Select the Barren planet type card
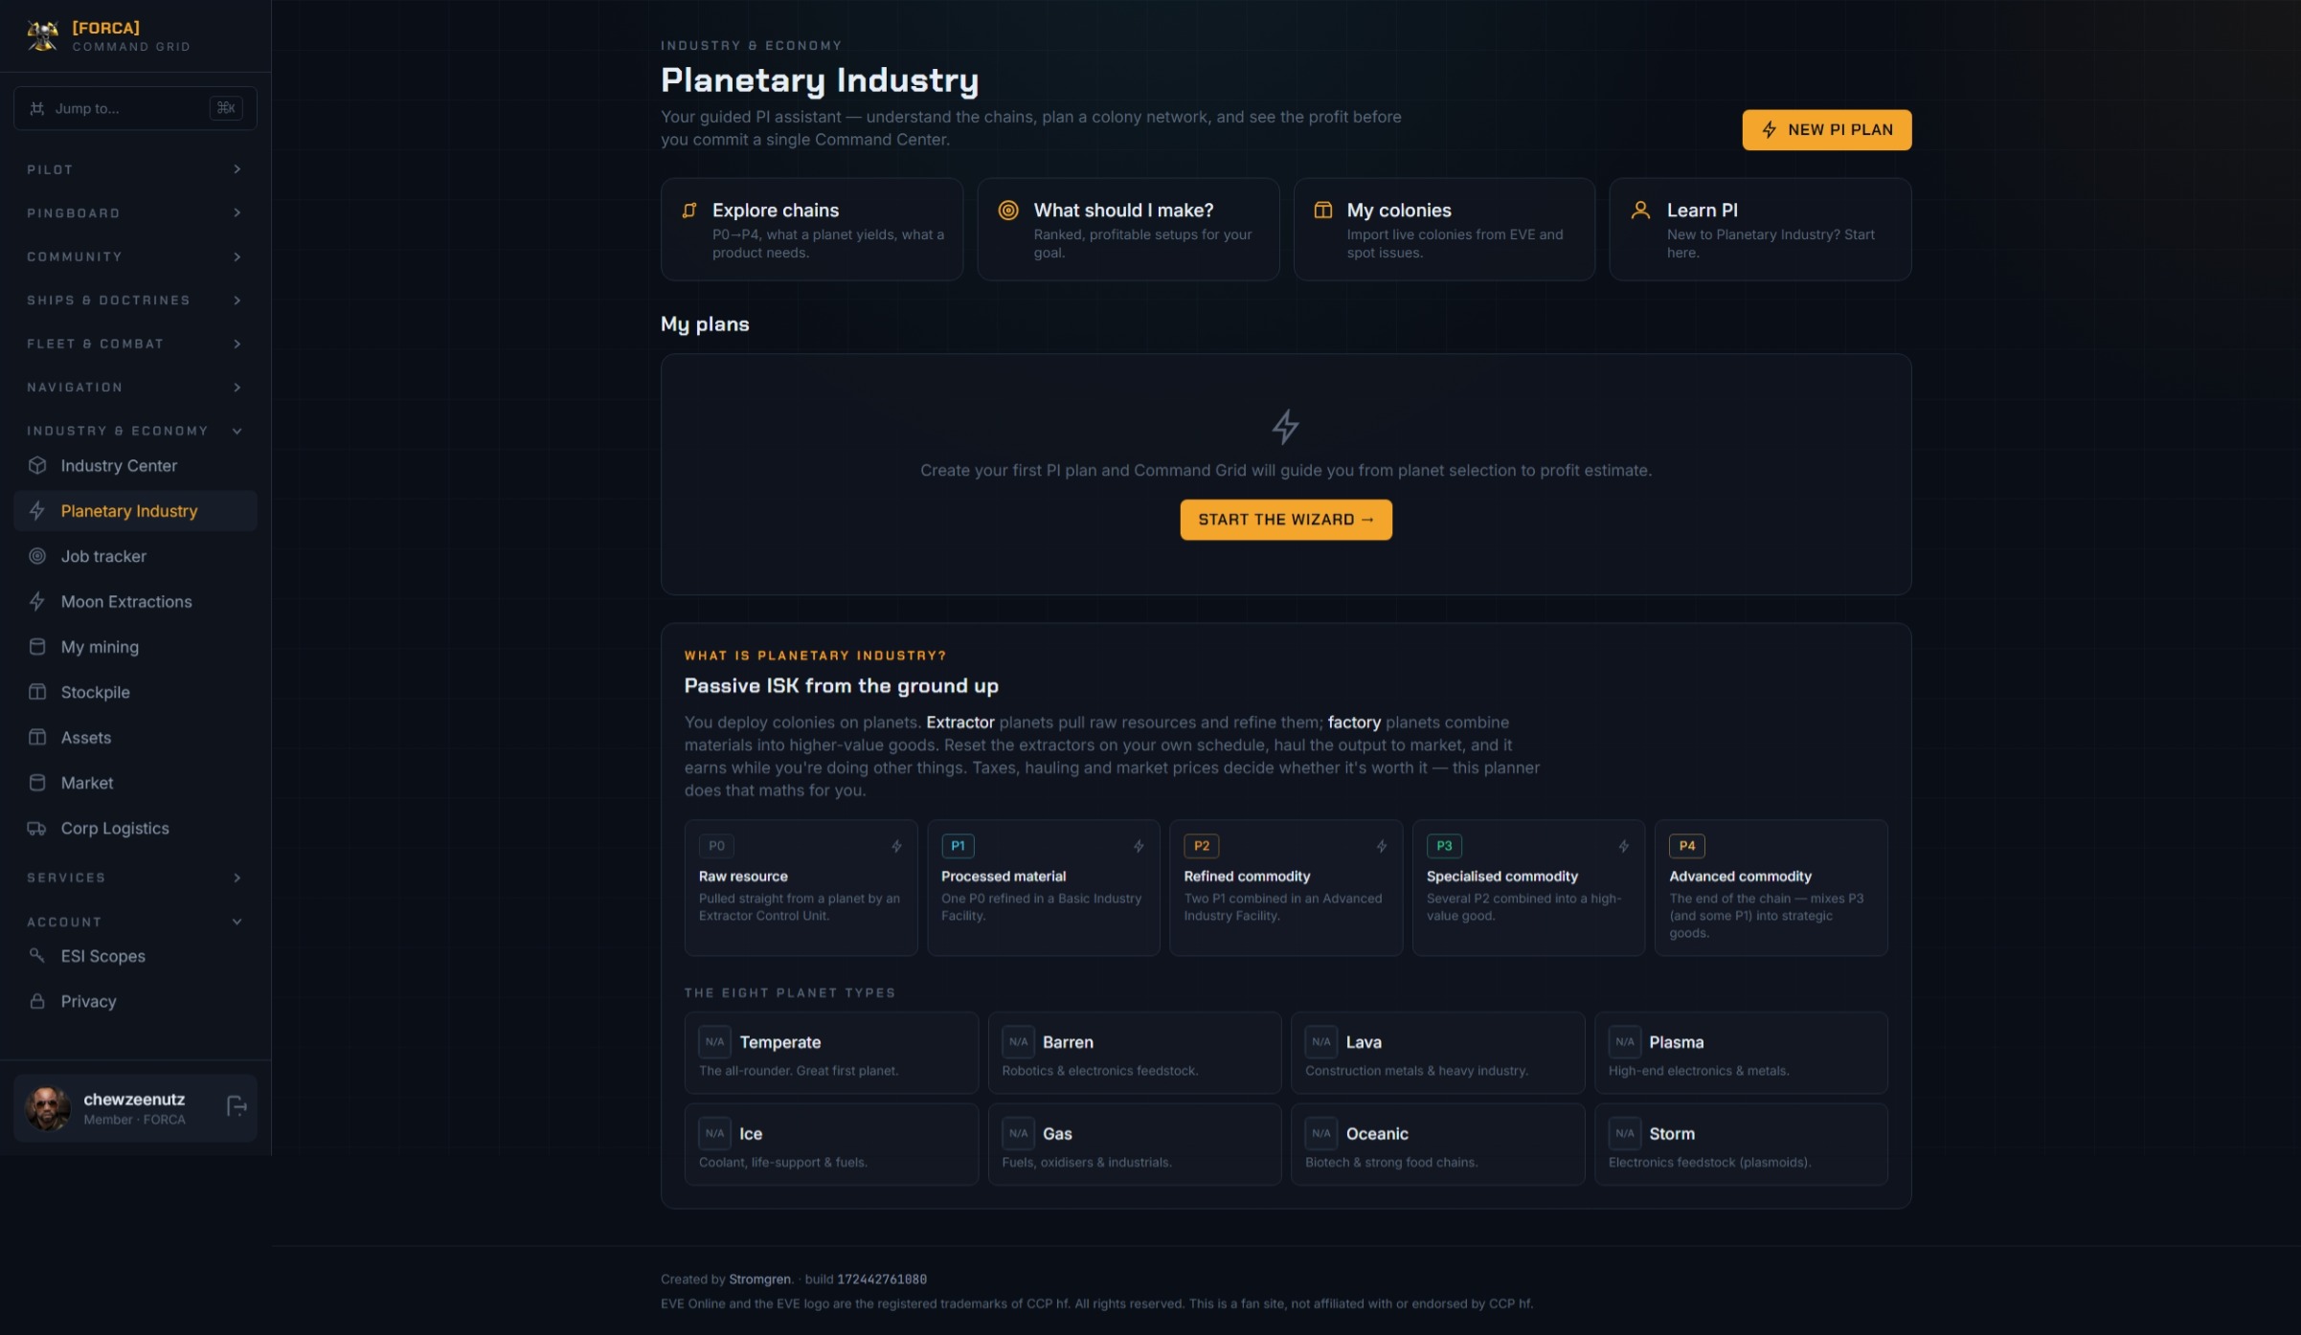2301x1335 pixels. point(1134,1053)
